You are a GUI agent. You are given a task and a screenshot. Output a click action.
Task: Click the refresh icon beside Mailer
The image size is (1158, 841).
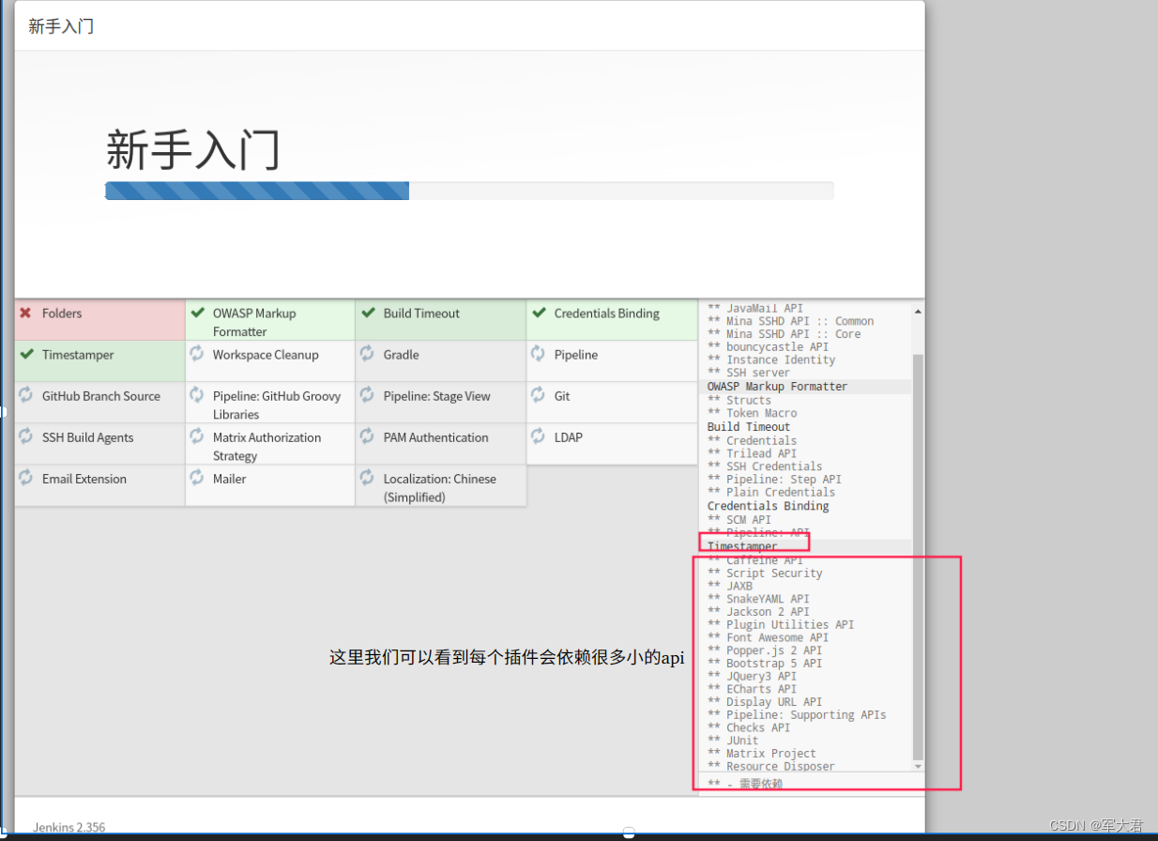point(197,477)
